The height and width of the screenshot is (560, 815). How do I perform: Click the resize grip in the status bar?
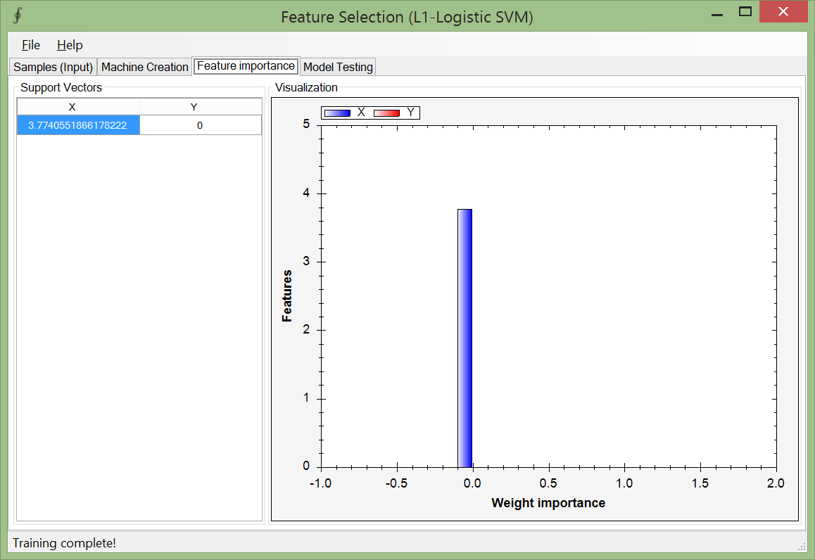click(x=802, y=546)
